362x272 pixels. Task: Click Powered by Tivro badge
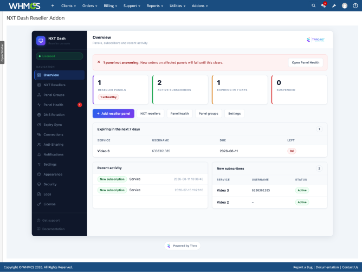[x=183, y=245]
